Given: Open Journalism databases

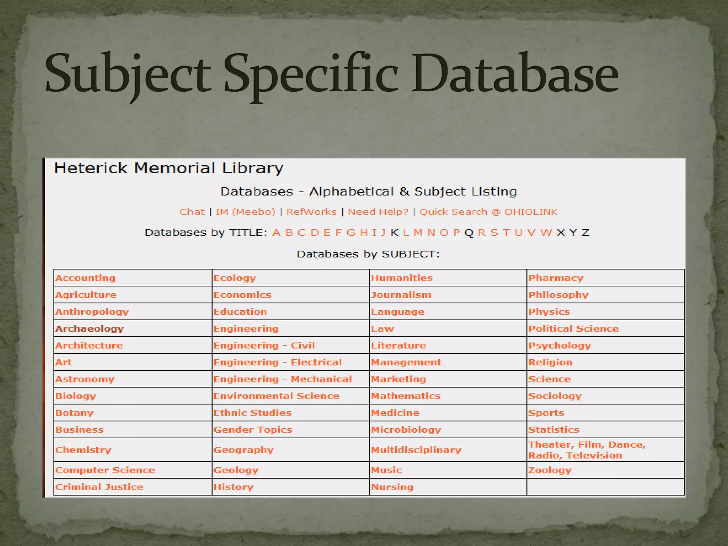Looking at the screenshot, I should tap(401, 295).
